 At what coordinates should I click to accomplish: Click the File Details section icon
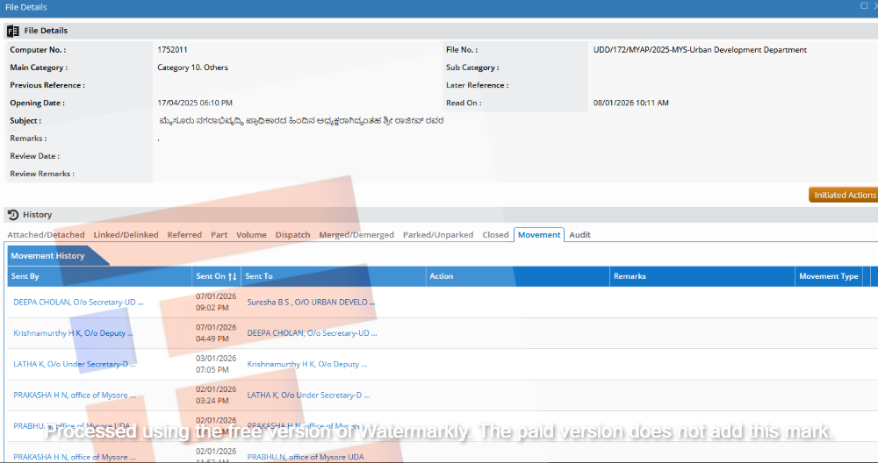(13, 31)
